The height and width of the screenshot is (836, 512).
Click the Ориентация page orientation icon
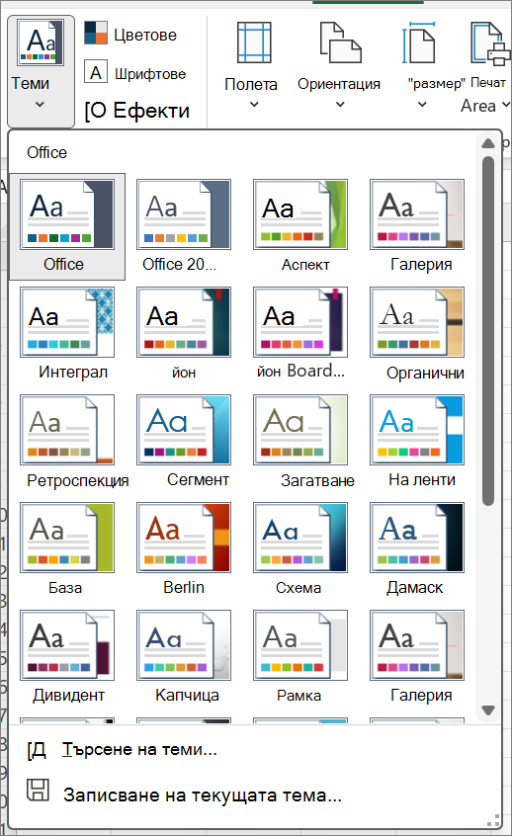click(x=340, y=42)
